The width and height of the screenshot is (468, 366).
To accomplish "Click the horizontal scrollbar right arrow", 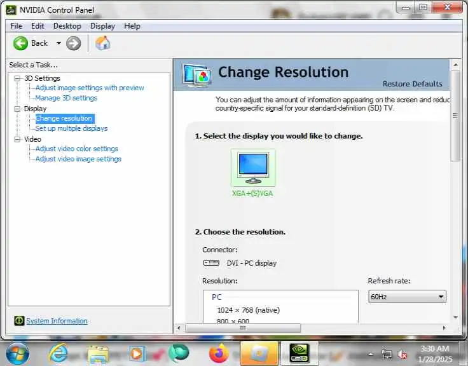I will pos(444,328).
